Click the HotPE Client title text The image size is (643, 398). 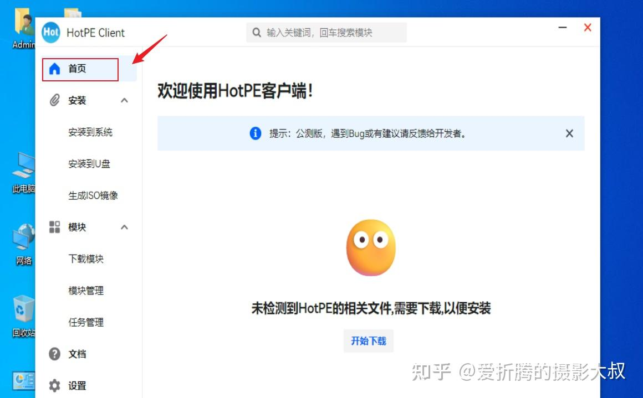point(95,33)
